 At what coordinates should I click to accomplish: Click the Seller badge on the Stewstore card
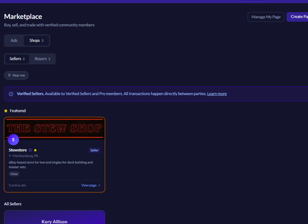pos(94,150)
